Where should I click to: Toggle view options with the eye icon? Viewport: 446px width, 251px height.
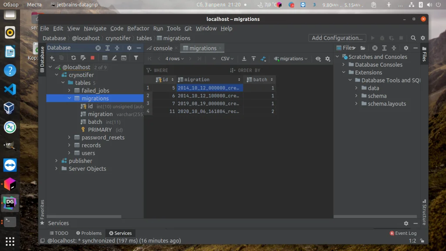pyautogui.click(x=318, y=58)
